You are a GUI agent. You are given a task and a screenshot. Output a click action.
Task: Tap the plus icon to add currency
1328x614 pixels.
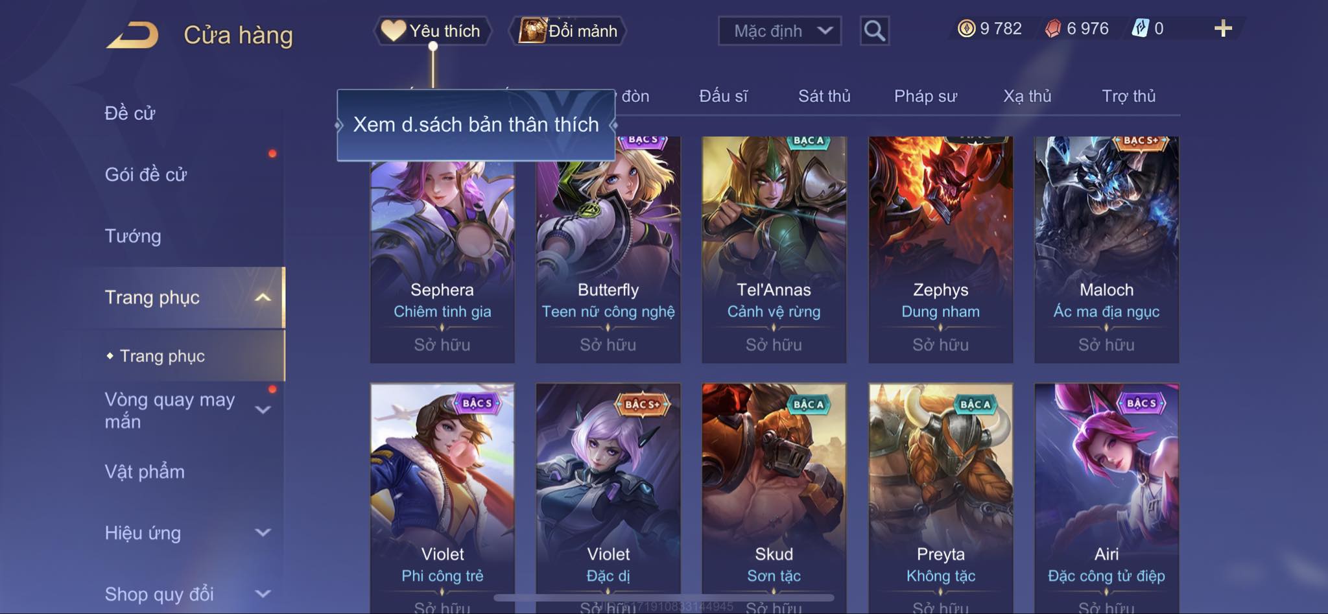(x=1223, y=29)
